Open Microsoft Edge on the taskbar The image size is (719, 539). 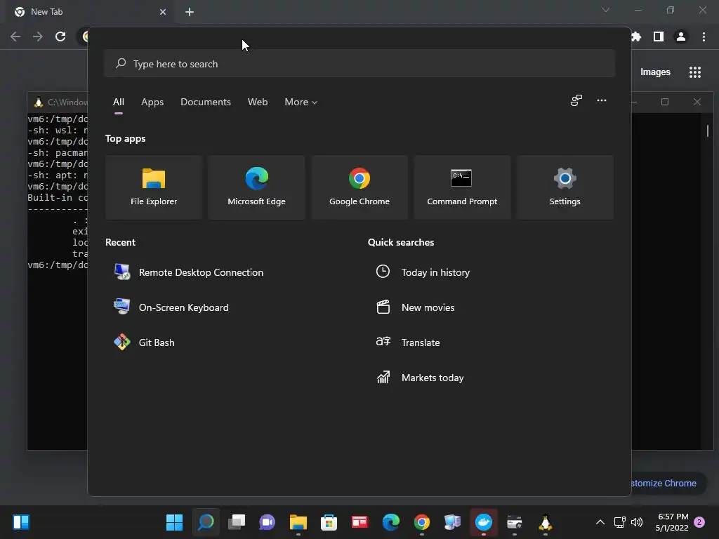tap(390, 522)
